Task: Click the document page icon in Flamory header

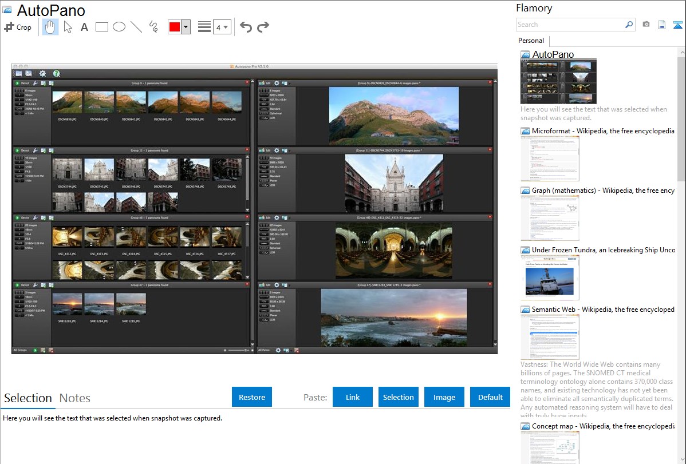Action: (x=662, y=25)
